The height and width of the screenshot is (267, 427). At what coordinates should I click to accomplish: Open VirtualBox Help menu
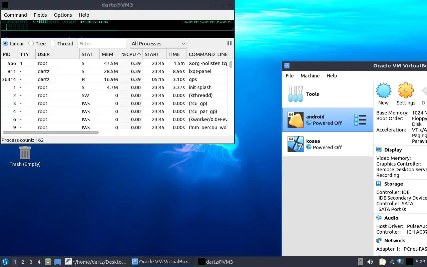(x=332, y=75)
